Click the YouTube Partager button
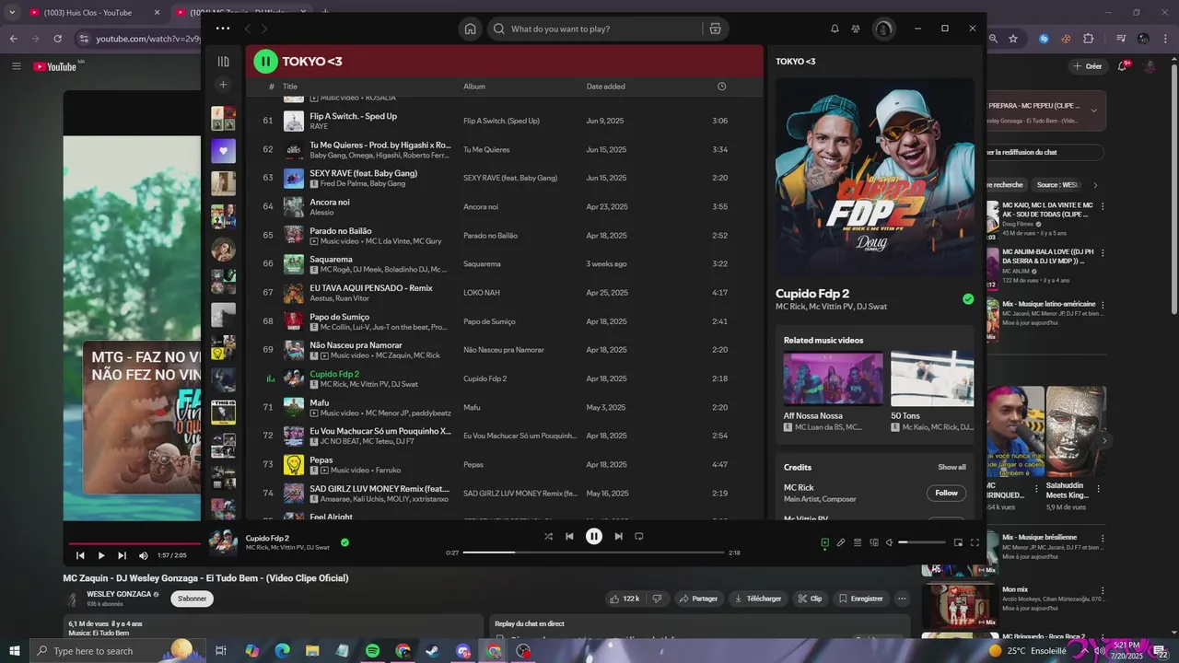The image size is (1179, 663). [698, 599]
